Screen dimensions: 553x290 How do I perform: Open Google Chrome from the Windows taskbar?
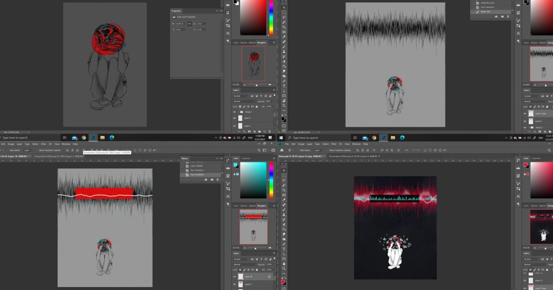84,138
